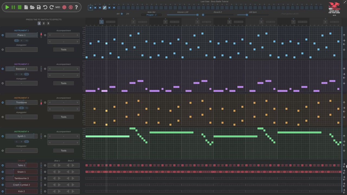Toggle Instrument 1 Arpeggiator power
The image size is (347, 195).
point(3,50)
